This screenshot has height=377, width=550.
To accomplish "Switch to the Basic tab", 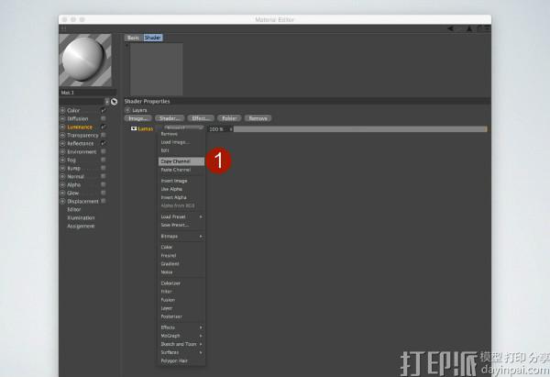I will 133,38.
